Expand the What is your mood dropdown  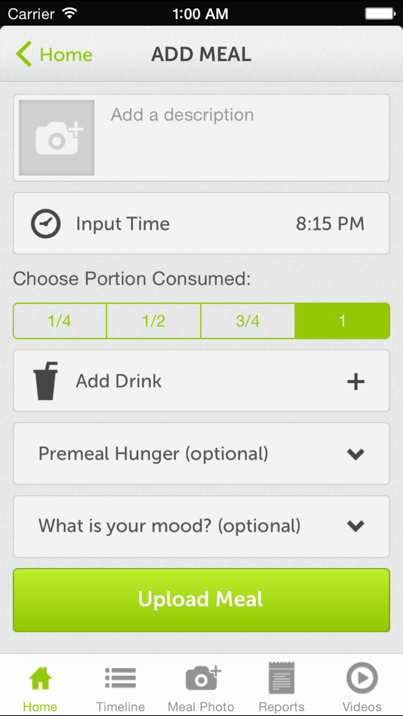pos(356,526)
